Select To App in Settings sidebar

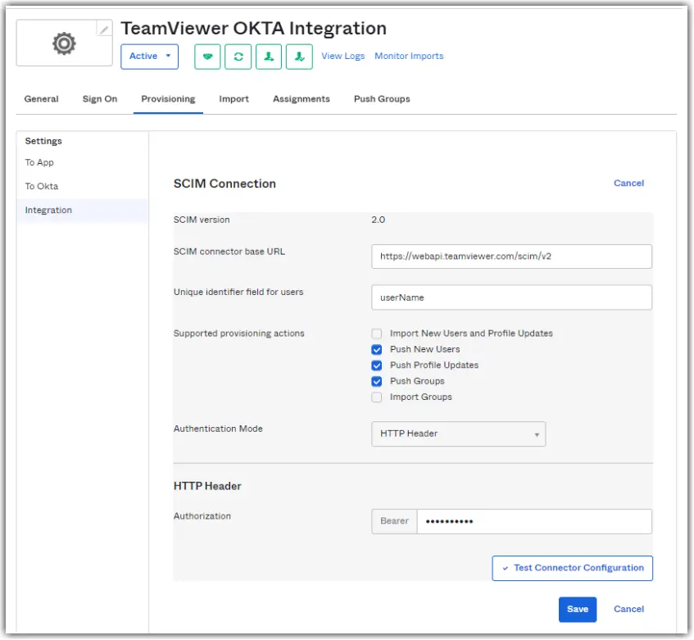[39, 162]
